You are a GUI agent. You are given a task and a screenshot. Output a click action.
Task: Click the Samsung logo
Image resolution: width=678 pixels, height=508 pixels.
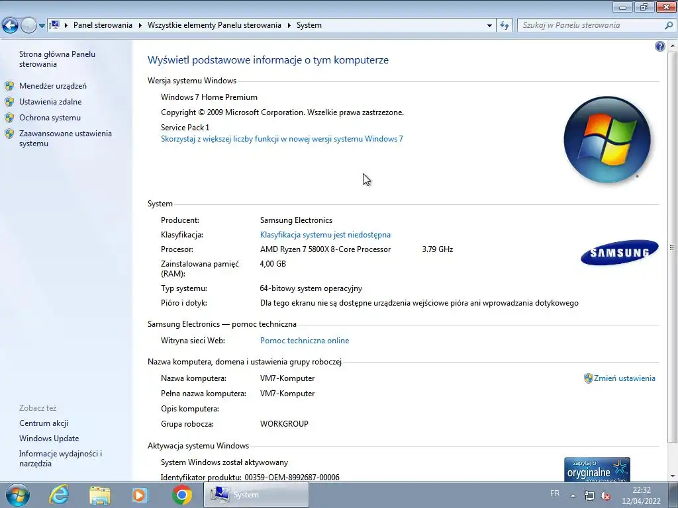pyautogui.click(x=619, y=252)
